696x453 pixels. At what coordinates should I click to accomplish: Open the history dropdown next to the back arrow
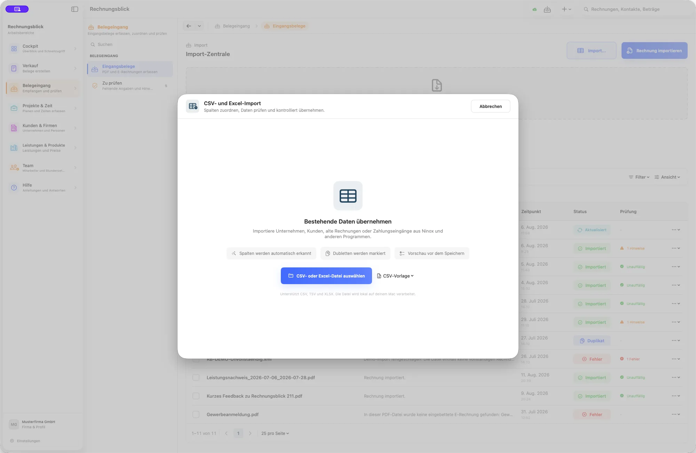199,26
